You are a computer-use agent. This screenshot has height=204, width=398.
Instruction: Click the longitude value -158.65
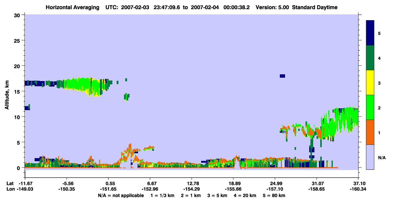[x=317, y=189]
